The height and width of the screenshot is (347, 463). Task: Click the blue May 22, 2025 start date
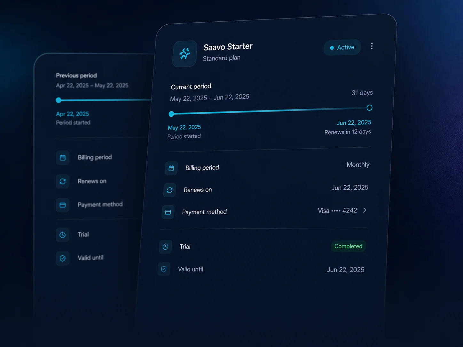coord(184,127)
